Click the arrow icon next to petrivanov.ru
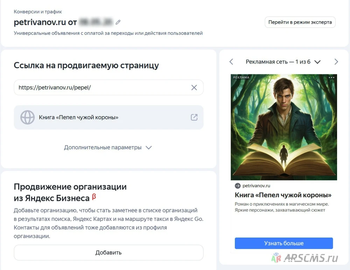The height and width of the screenshot is (270, 350). tap(238, 186)
